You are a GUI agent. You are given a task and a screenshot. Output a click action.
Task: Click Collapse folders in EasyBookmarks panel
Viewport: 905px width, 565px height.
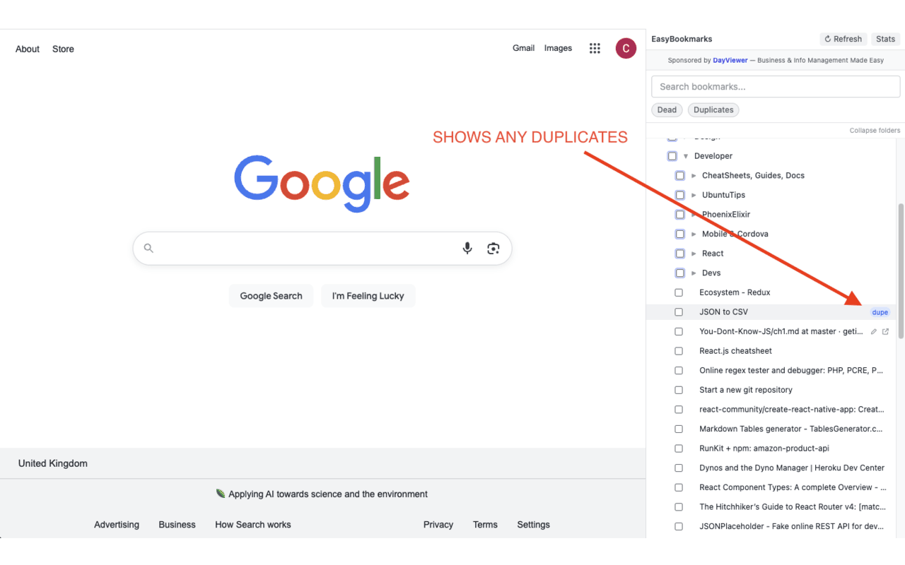875,131
